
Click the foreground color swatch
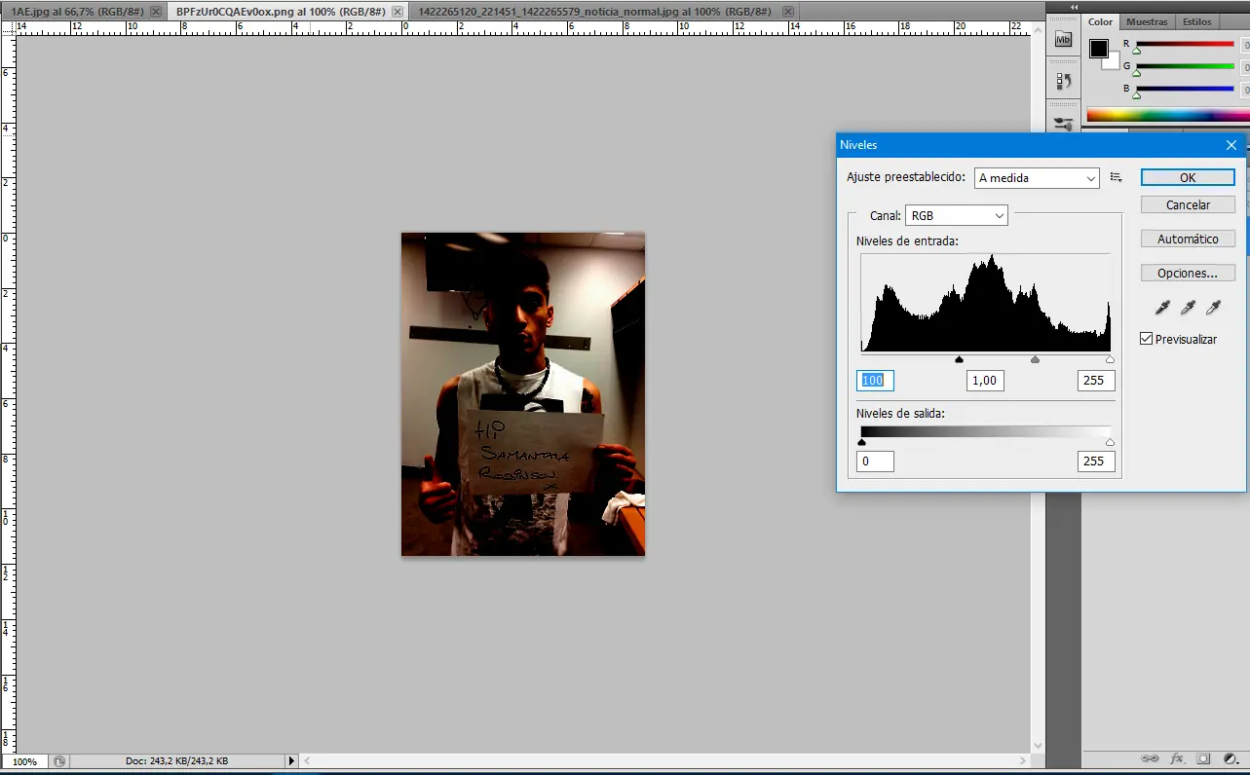pos(1098,49)
